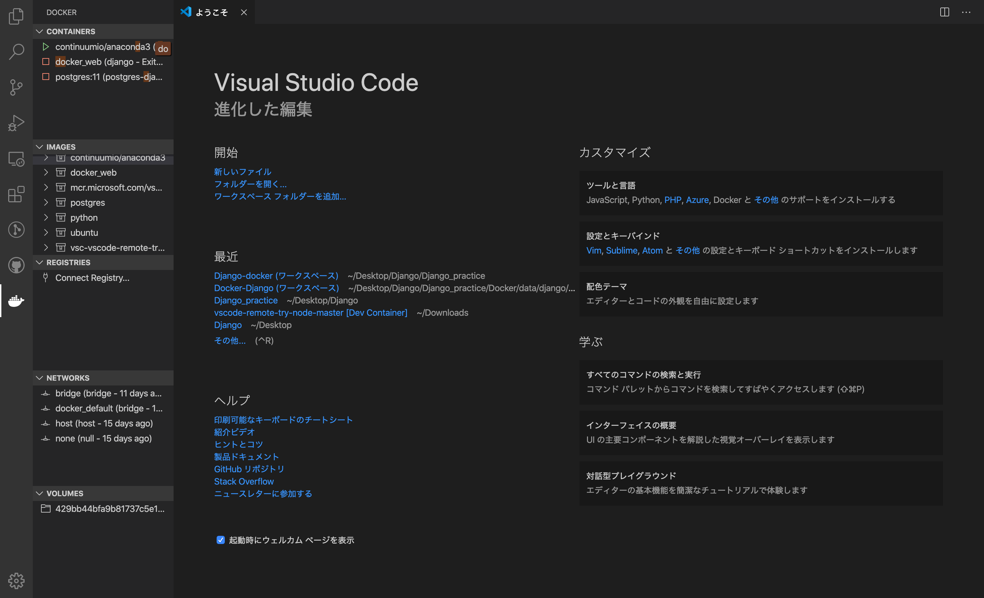This screenshot has height=598, width=984.
Task: Open the Remote Explorer view
Action: [x=16, y=159]
